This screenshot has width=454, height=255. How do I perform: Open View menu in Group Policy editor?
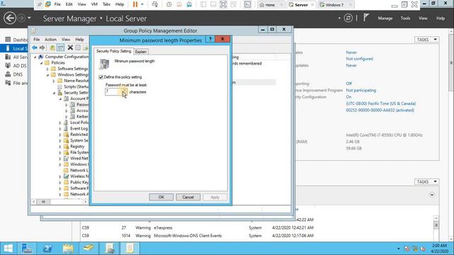click(66, 40)
